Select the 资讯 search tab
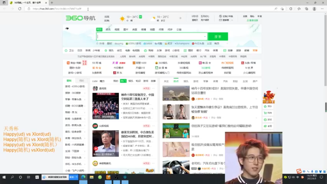 pos(108,29)
